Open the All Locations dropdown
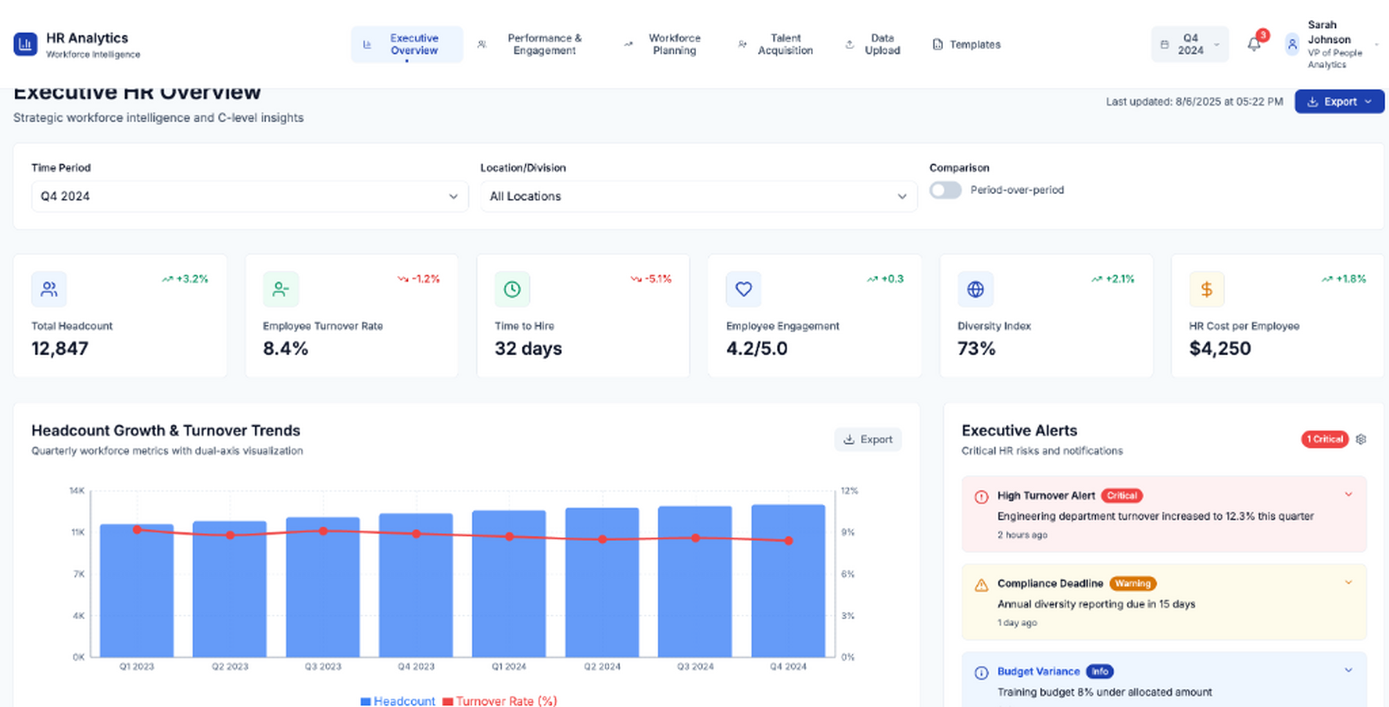The width and height of the screenshot is (1389, 707). point(698,196)
